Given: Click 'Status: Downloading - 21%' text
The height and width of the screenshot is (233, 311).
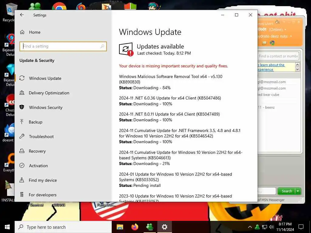Looking at the screenshot, I should [144, 164].
